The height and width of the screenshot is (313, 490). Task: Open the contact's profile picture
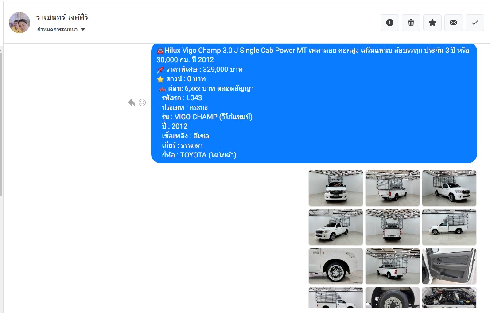19,23
